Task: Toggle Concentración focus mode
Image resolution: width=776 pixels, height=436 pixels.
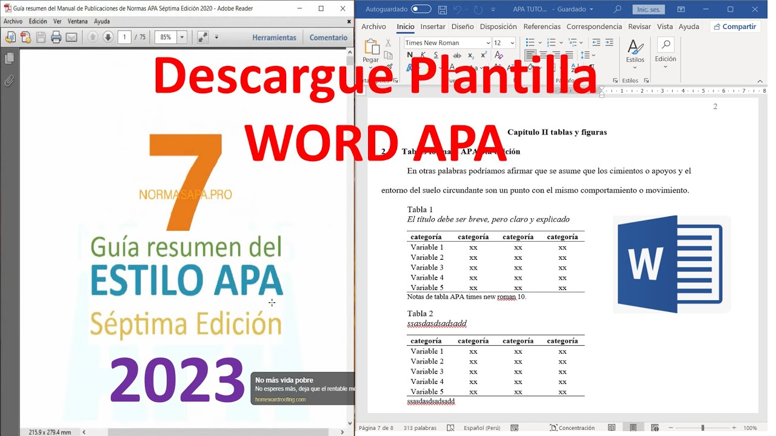Action: click(572, 428)
